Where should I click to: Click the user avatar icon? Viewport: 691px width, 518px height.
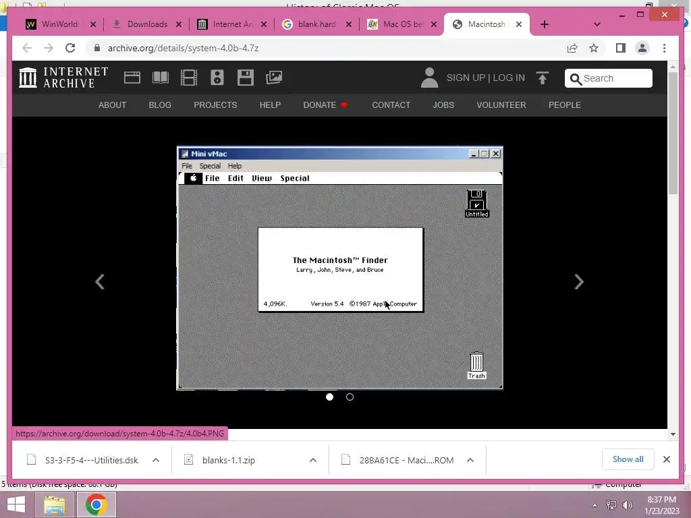[x=429, y=78]
